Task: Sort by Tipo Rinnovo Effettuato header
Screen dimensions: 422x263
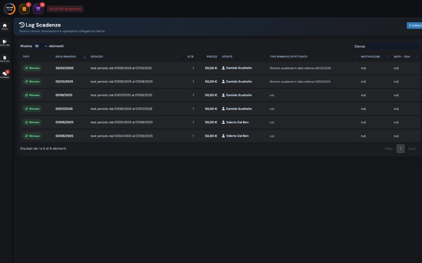Action: pos(313,57)
